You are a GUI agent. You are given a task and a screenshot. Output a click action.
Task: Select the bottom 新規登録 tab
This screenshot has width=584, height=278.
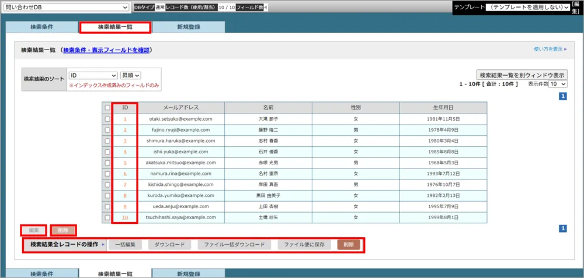(188, 273)
